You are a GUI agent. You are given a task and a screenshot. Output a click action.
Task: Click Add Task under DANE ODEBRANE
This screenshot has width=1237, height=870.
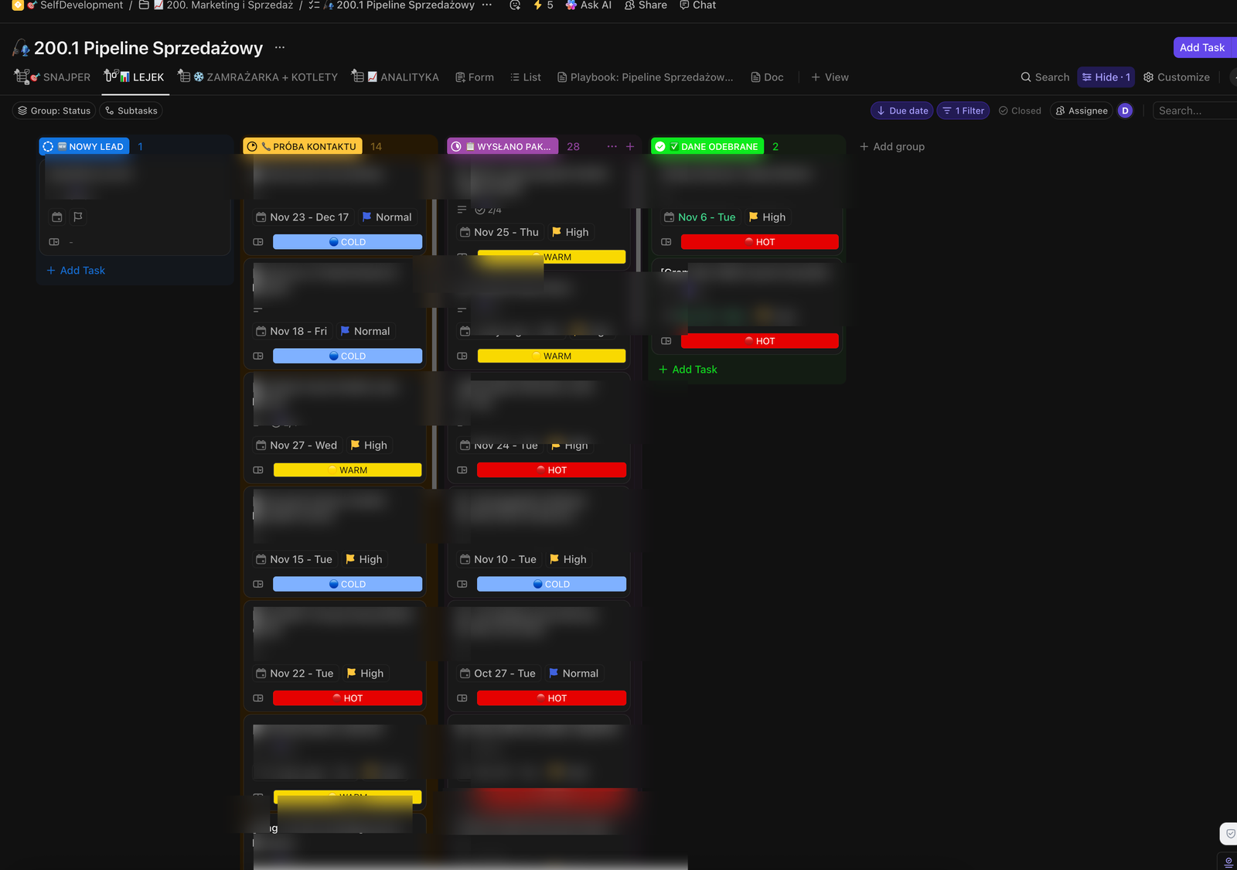(687, 369)
